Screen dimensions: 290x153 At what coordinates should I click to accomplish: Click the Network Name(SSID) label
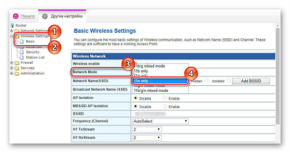(x=91, y=81)
